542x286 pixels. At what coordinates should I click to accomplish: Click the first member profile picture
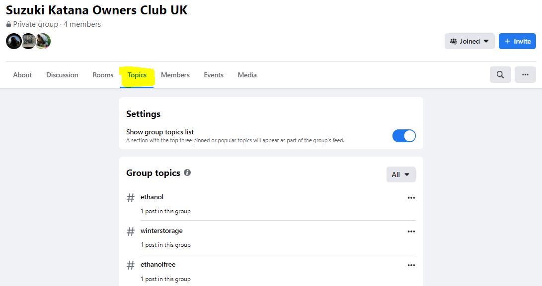click(13, 41)
